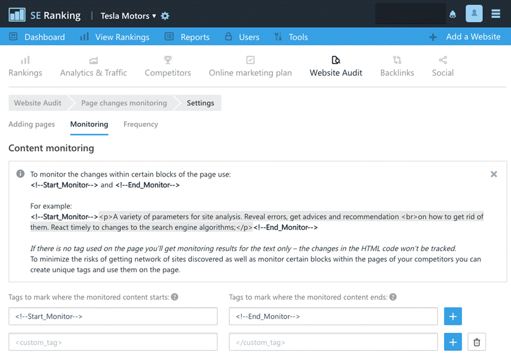
Task: Click help icon beside starts tag label
Action: click(x=175, y=297)
